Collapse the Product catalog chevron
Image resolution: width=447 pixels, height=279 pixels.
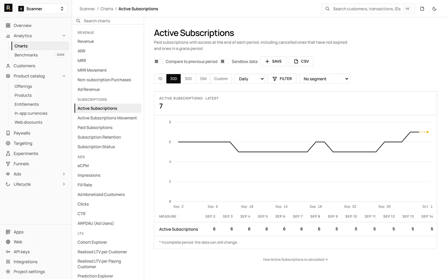coord(64,76)
